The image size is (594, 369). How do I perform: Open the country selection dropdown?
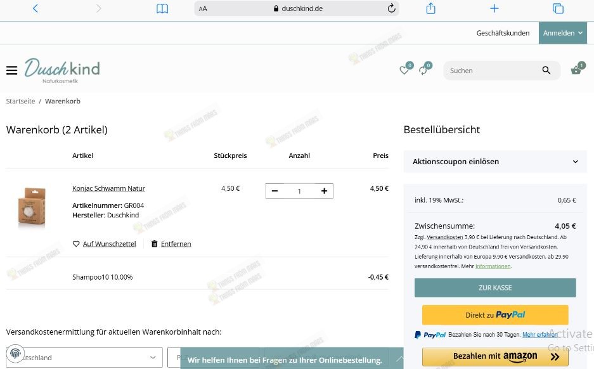pos(84,358)
